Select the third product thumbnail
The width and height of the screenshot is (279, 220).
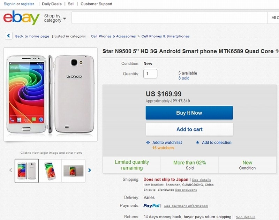pos(73,171)
